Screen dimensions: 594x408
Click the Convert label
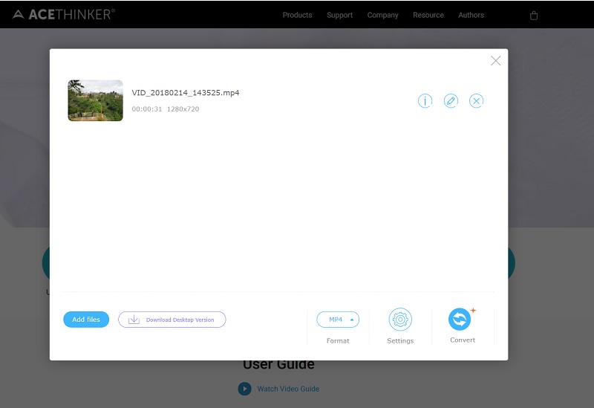[463, 340]
